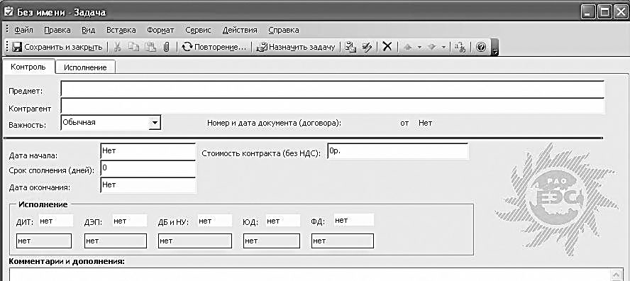Click the bordered box below ЮД
630x281 pixels.
pos(272,241)
